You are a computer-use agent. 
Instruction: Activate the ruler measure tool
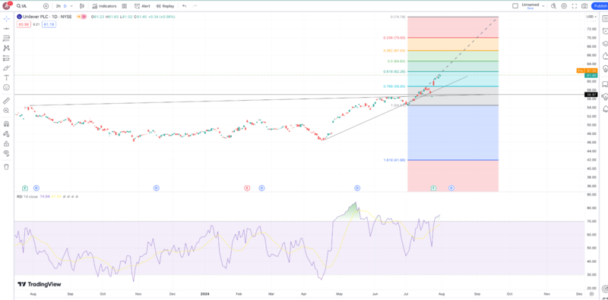(6, 101)
